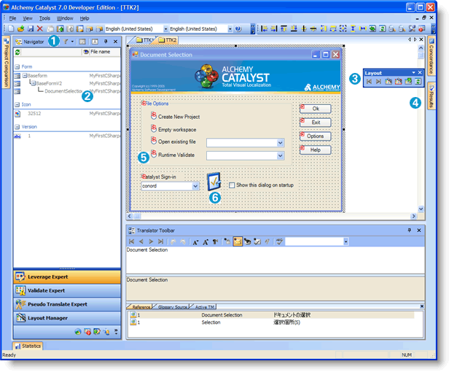Open the Catalyst Sign-in conord dropdown
This screenshot has height=372, width=449.
(x=195, y=186)
